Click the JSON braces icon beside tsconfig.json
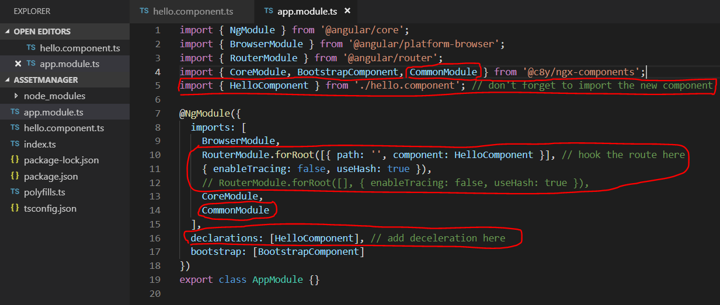Viewport: 720px width, 305px height. click(15, 208)
